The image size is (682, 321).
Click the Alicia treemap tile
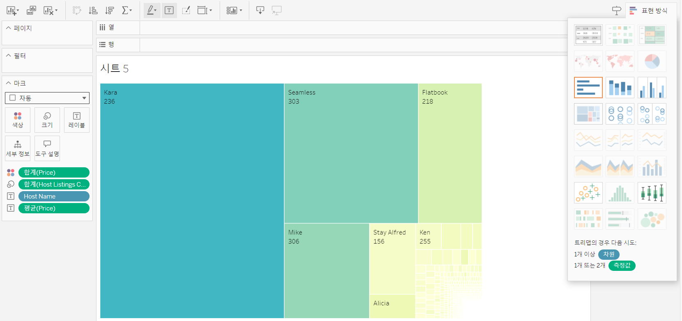[393, 306]
